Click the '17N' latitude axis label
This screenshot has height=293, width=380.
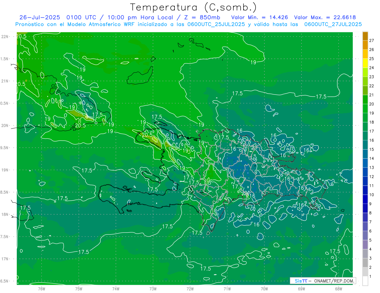pyautogui.click(x=4, y=259)
